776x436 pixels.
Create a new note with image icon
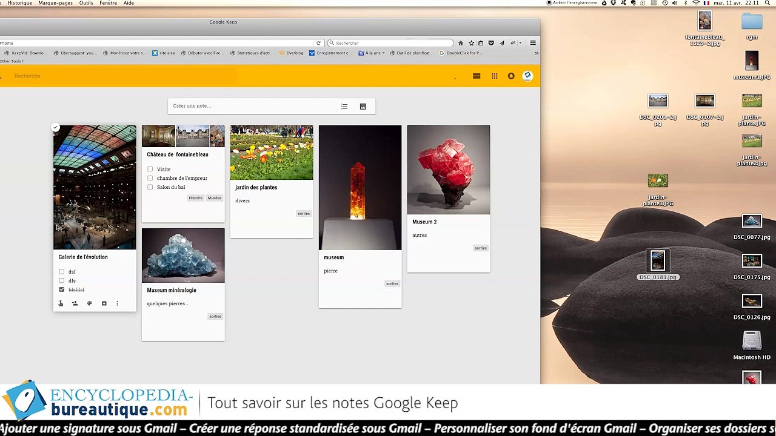click(x=363, y=107)
